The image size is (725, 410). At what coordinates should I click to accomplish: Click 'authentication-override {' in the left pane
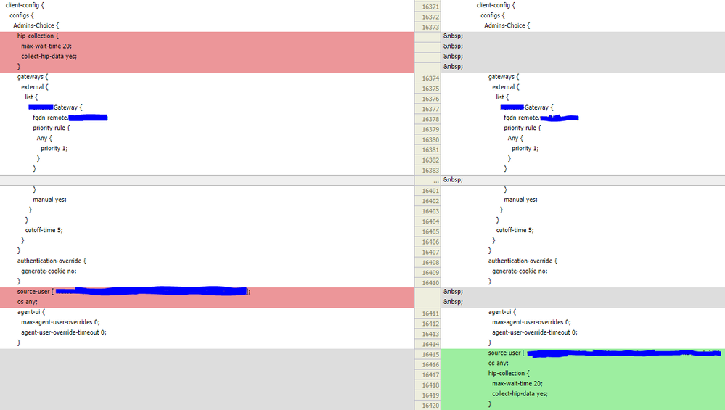(52, 261)
